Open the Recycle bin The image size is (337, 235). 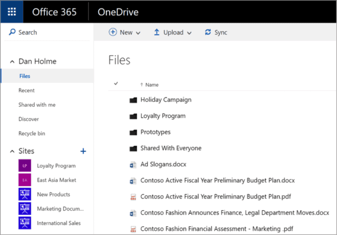[x=32, y=133]
